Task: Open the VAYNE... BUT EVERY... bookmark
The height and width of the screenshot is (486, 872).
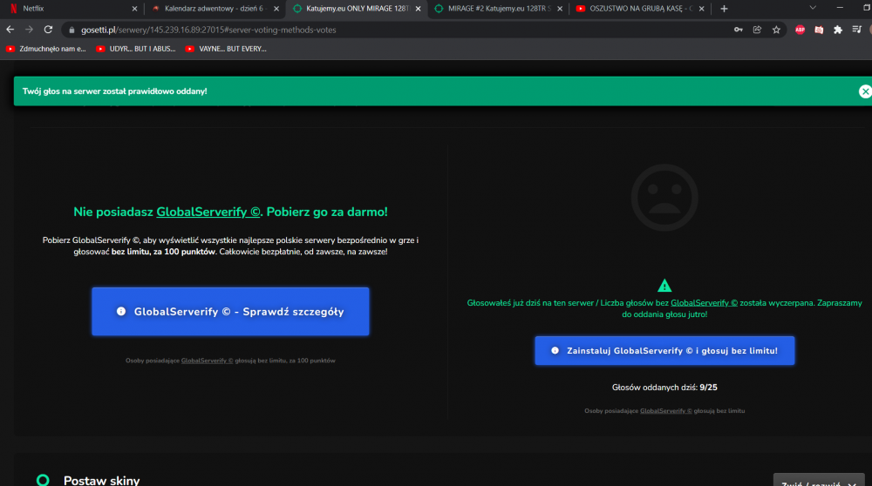Action: 226,49
